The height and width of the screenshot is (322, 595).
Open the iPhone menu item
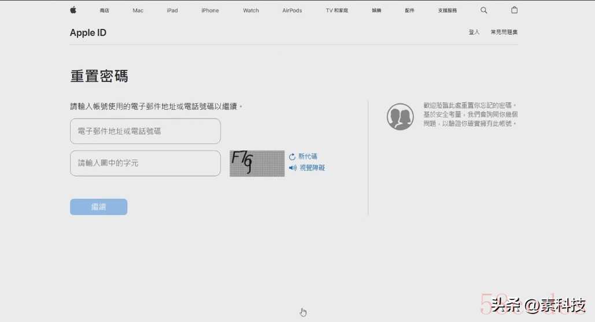[x=210, y=10]
